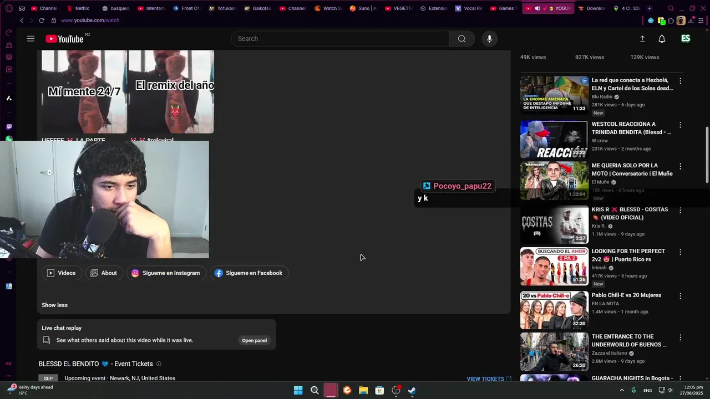This screenshot has width=710, height=399.
Task: Open the sidebar Aria AI icon
Action: [9, 98]
